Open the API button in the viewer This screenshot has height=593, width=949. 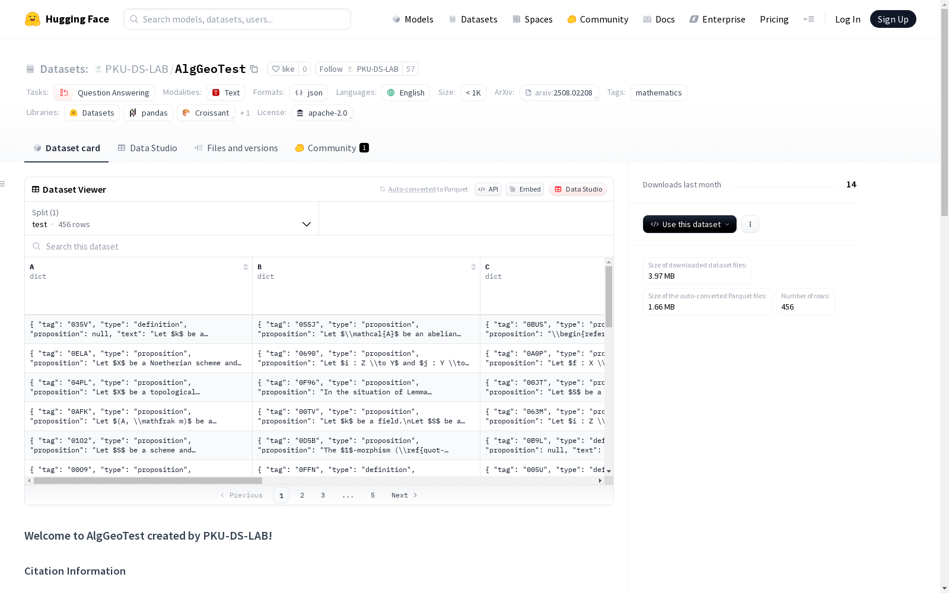(x=488, y=189)
